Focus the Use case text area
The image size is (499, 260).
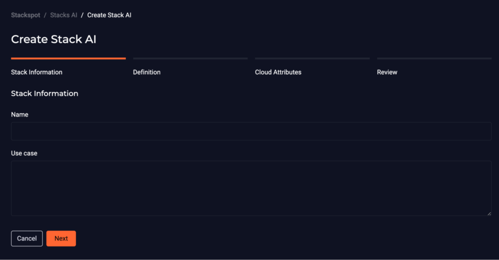[251, 188]
